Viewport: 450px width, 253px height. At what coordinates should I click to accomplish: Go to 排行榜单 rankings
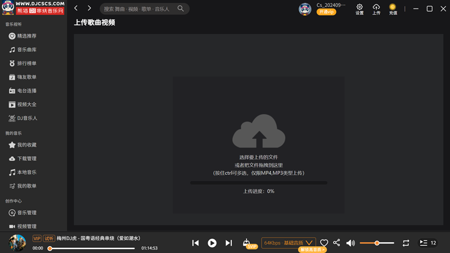click(x=22, y=64)
